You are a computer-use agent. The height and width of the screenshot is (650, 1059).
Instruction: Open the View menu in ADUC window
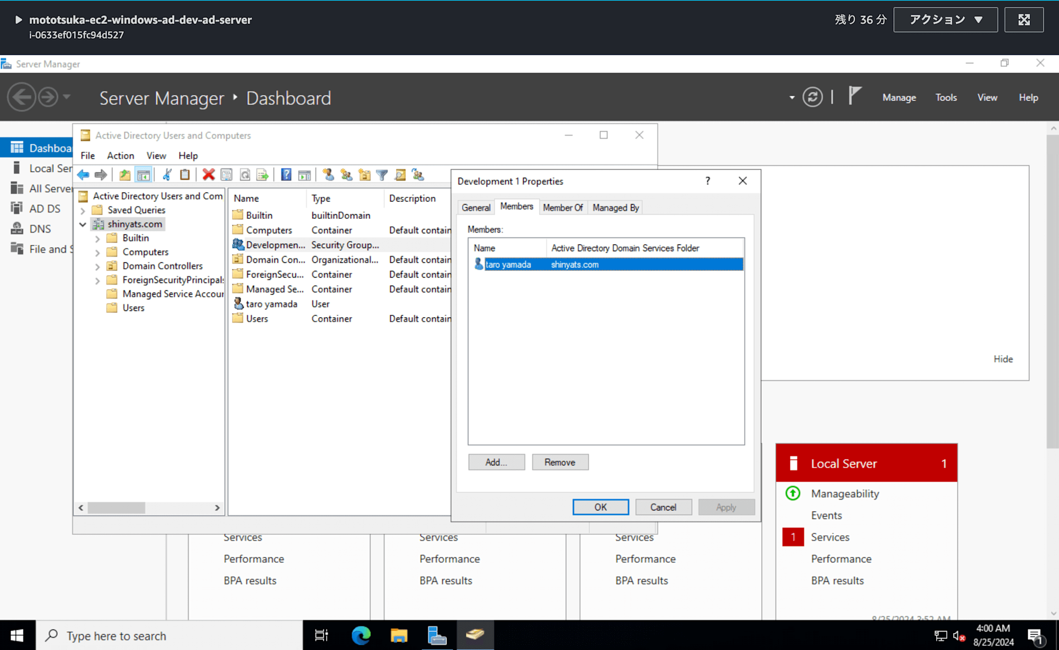coord(156,155)
